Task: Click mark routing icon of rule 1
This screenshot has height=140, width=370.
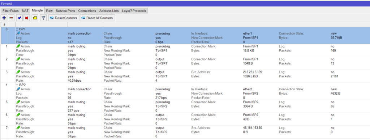Action: point(18,46)
